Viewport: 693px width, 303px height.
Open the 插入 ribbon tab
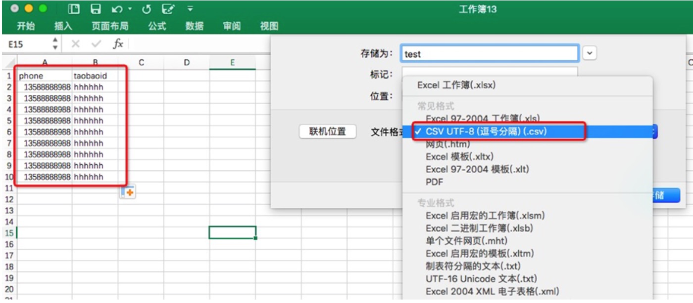63,26
